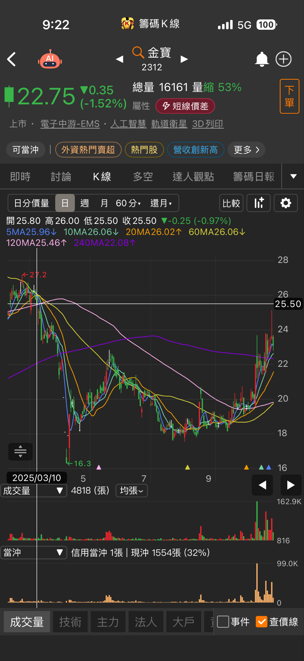Select the 日 daily period toggle

[x=65, y=203]
